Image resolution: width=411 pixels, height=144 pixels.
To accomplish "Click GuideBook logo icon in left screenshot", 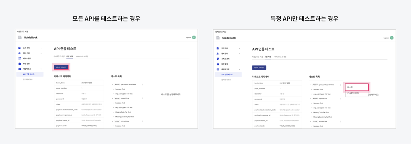I will point(20,37).
